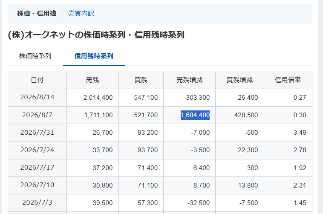This screenshot has width=323, height=214.
Task: Click the 売残増減 column header
Action: coord(189,80)
